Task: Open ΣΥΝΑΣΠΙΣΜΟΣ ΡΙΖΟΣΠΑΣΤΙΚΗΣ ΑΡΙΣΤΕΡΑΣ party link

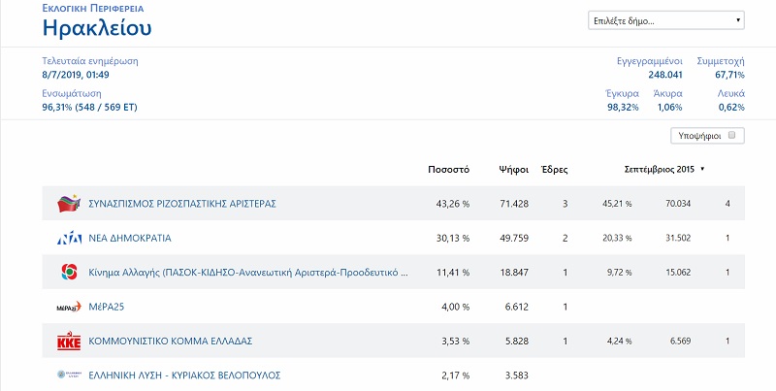Action: (182, 204)
